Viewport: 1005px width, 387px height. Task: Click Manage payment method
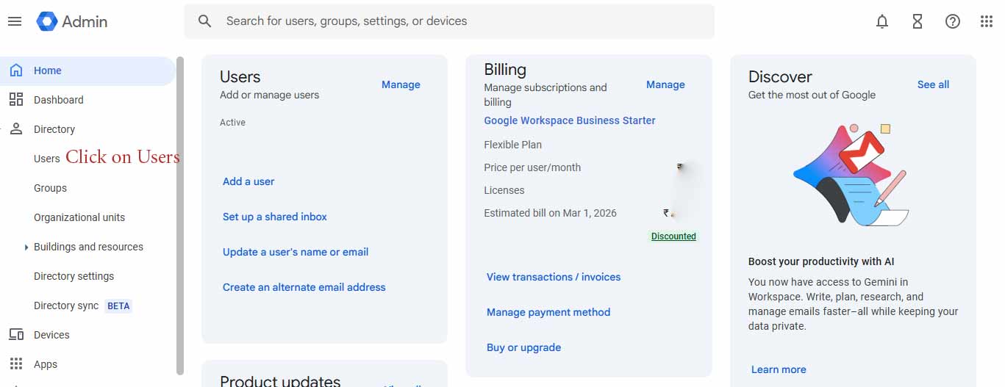(548, 312)
